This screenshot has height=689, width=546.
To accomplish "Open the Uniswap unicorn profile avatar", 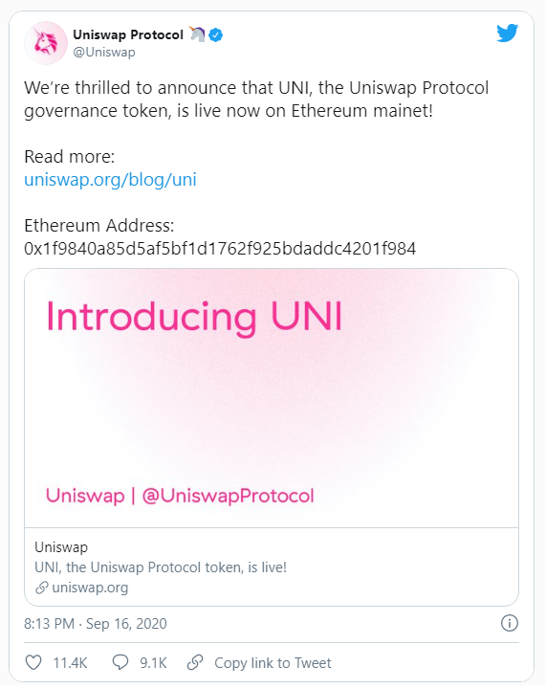I will pos(46,43).
